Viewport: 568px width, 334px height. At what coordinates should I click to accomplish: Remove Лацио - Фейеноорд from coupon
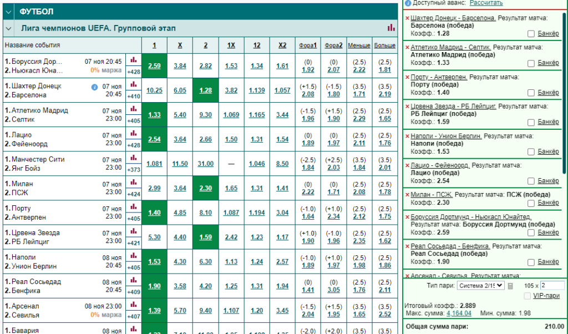407,165
